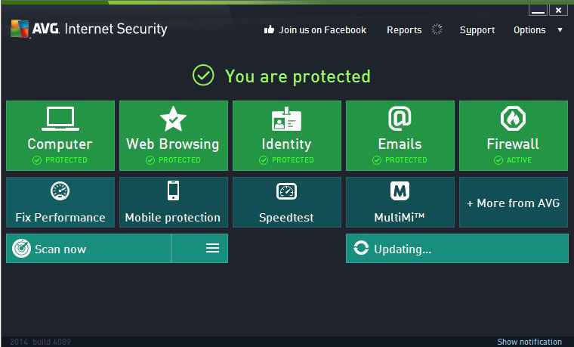Click Web Browsing PROTECTED status checkmark
This screenshot has height=347, width=574.
pos(150,160)
